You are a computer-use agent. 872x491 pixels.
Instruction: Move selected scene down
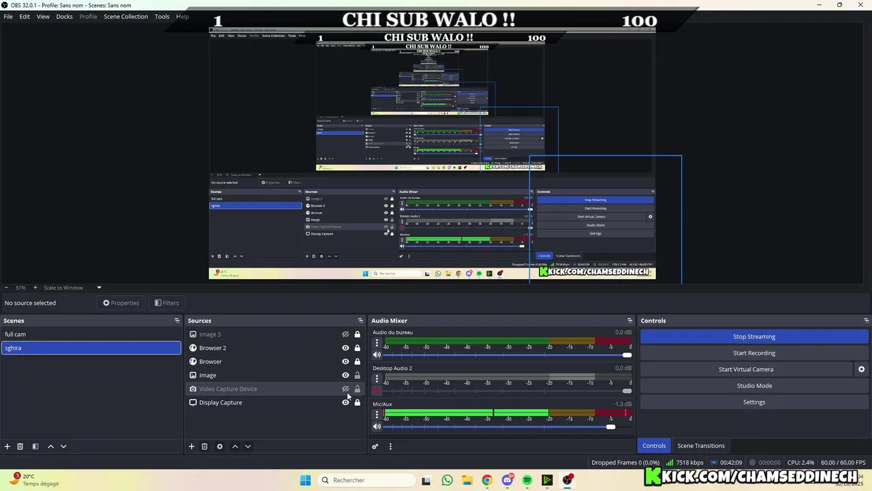click(63, 447)
